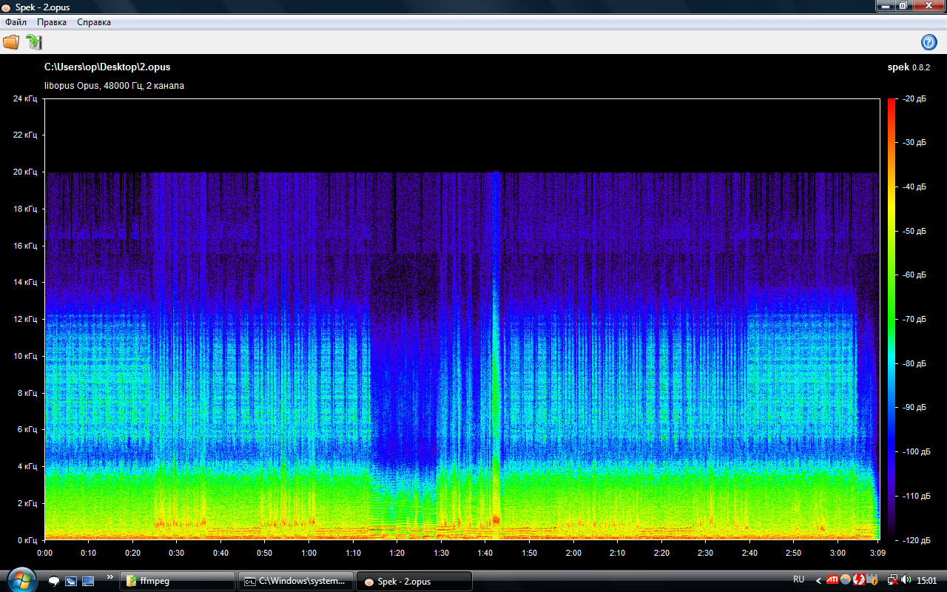Click the Open file folder icon
Viewport: 947px width, 592px height.
[11, 42]
